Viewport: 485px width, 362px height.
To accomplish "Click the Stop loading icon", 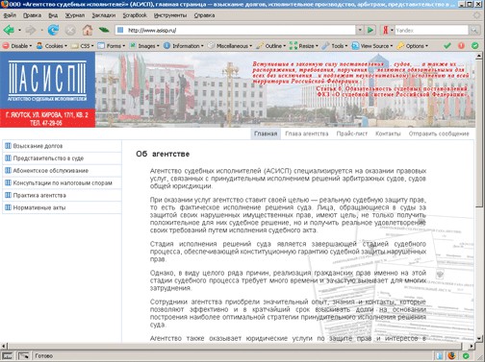I will (70, 31).
